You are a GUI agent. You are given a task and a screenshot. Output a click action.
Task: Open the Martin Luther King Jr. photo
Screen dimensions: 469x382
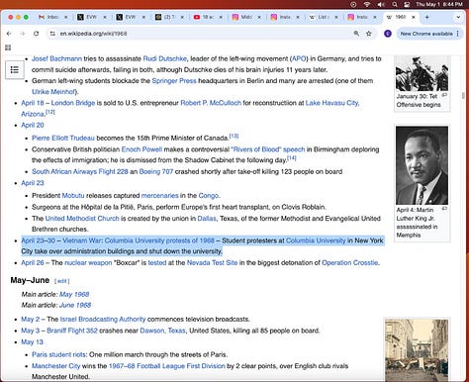click(x=422, y=165)
